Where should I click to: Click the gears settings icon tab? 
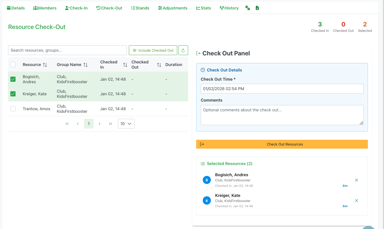tap(247, 8)
